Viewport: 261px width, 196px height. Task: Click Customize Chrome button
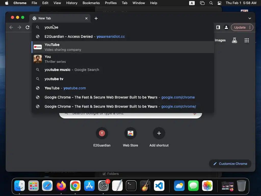(x=230, y=164)
